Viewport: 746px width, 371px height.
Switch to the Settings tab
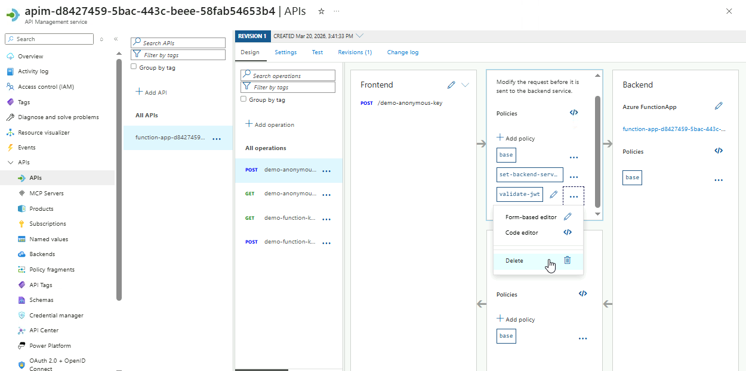(285, 52)
